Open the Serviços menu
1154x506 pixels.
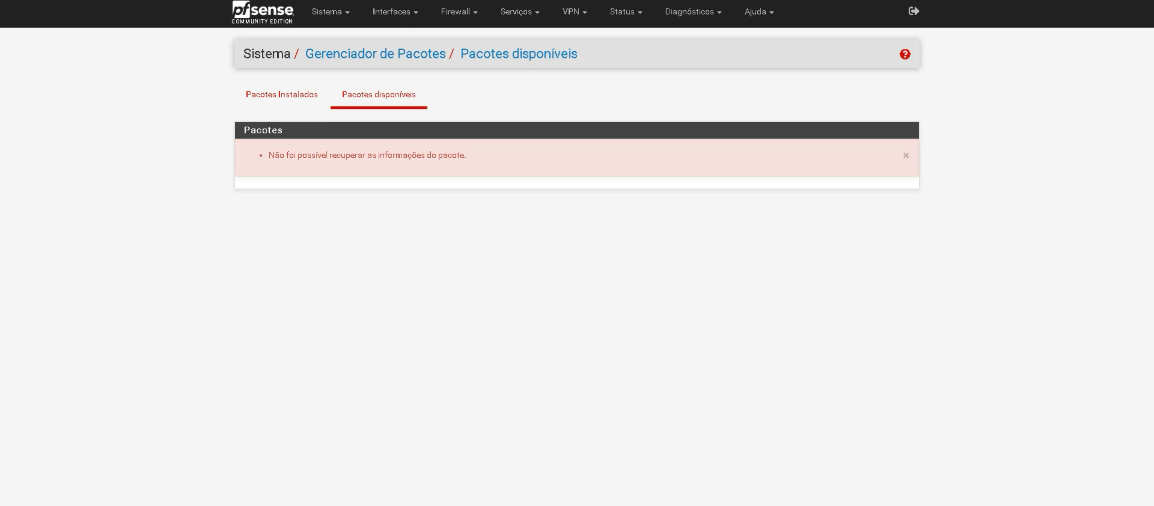point(520,12)
